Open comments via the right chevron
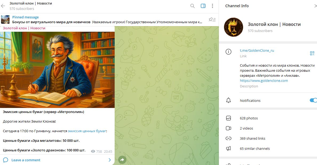Viewport: 317px width, 165px height. pos(110,160)
